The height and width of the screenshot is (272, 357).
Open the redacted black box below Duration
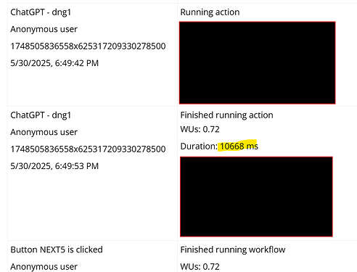256,197
